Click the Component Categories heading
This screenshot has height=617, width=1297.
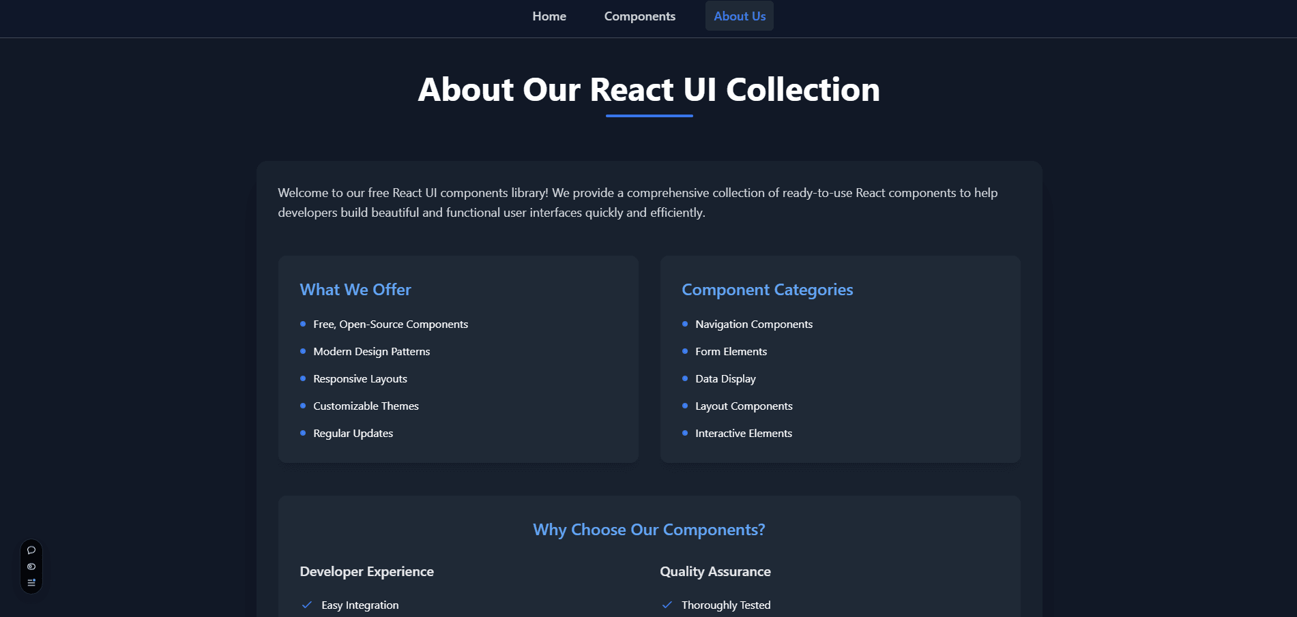tap(767, 289)
